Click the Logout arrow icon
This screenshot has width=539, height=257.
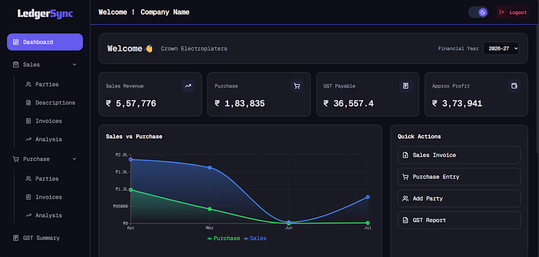502,12
